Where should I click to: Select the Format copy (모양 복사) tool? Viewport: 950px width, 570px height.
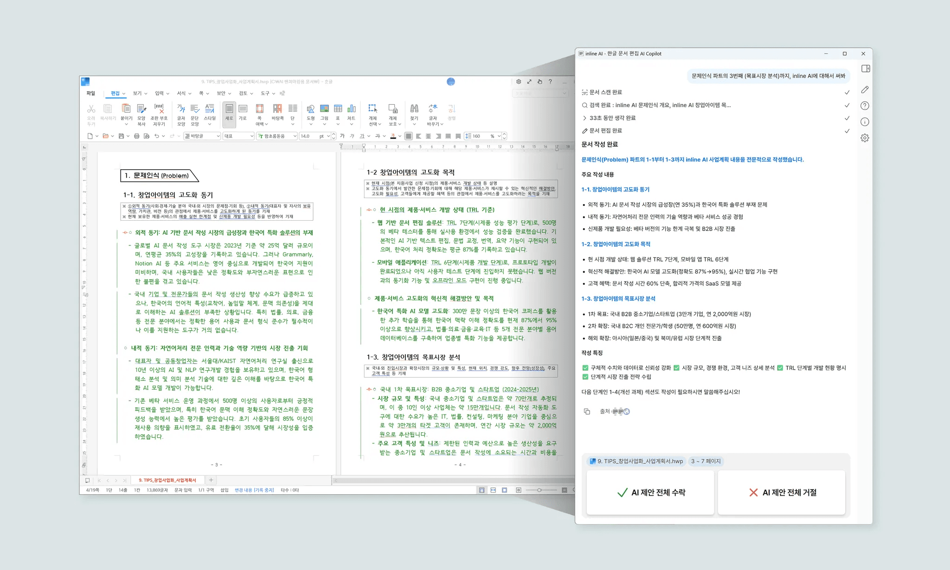point(141,109)
